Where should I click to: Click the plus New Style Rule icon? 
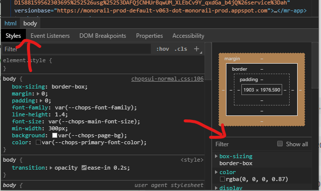pyautogui.click(x=197, y=49)
